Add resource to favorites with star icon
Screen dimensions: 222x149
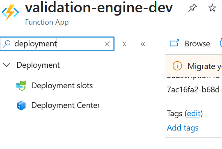point(212,8)
